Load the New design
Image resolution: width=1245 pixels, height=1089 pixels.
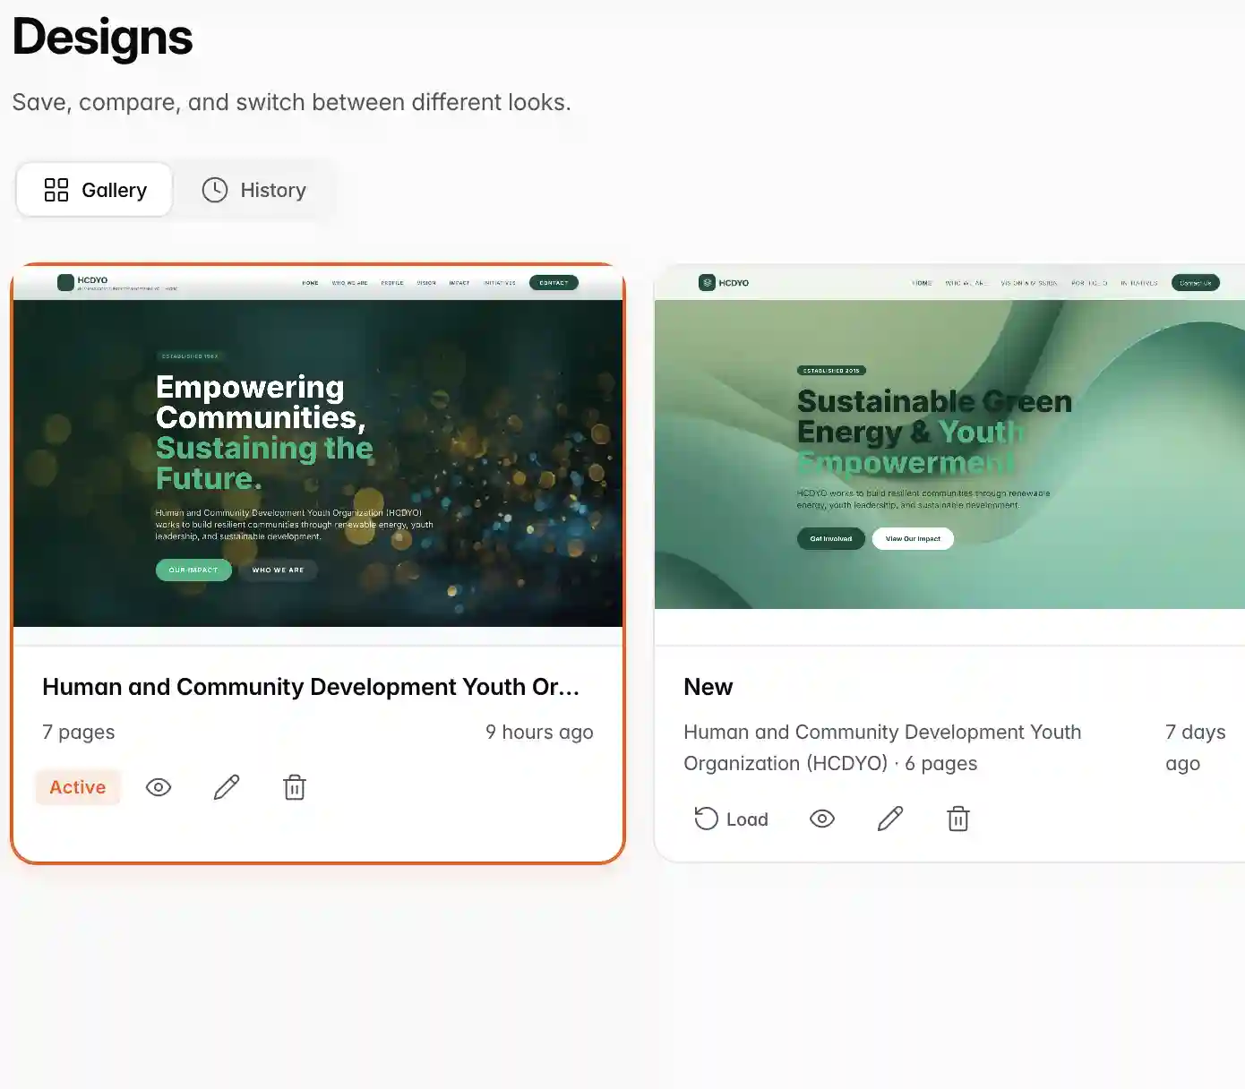[732, 819]
